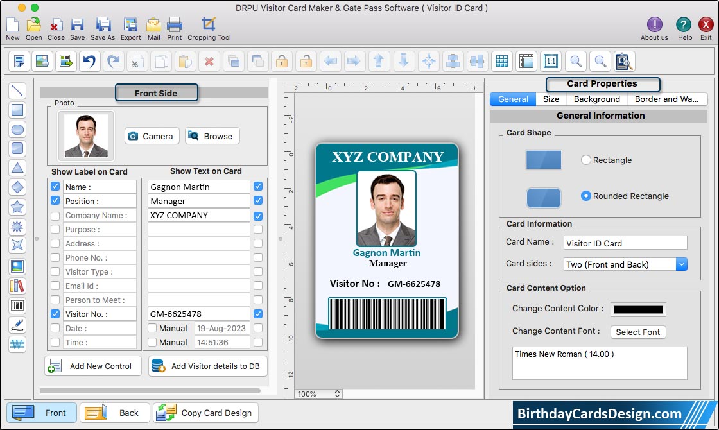719x430 pixels.
Task: Click the zoom in magnifier icon
Action: tap(576, 61)
